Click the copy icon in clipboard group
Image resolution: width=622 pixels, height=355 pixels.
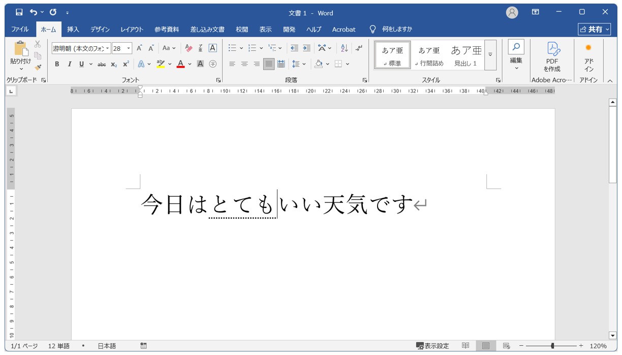[x=38, y=55]
